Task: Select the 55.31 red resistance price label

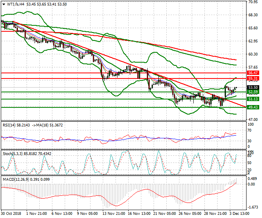Action: coord(253,78)
